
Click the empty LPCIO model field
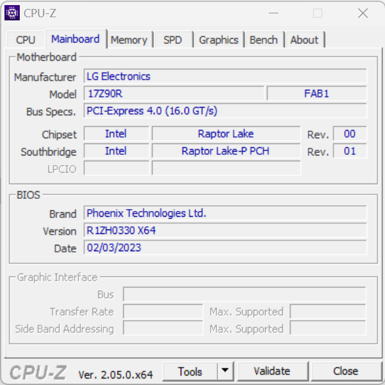(226, 168)
